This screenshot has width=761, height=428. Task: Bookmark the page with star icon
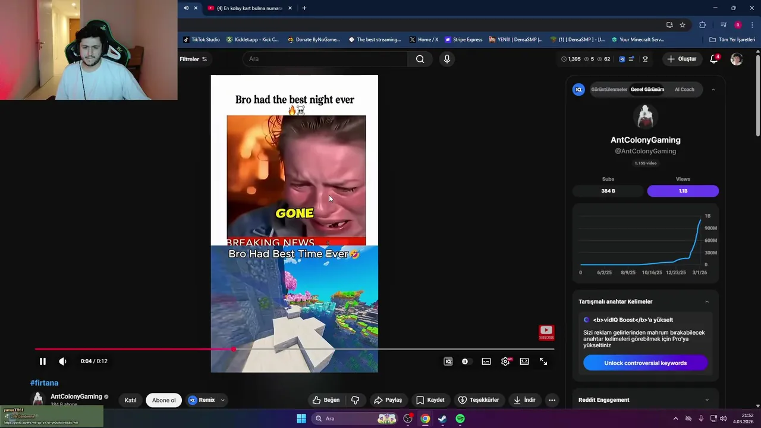pos(683,25)
